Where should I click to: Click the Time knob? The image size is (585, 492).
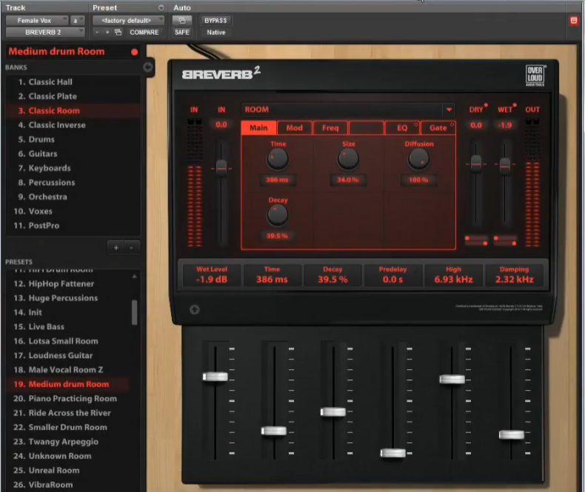(x=277, y=159)
